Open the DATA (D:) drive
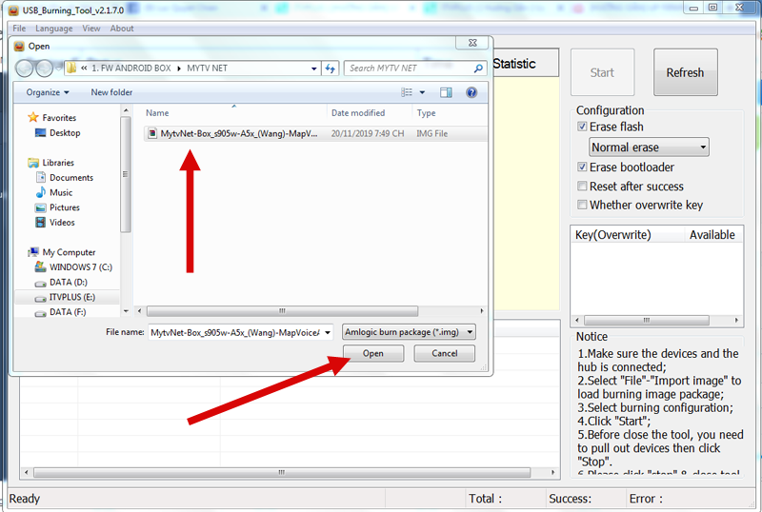 tap(68, 283)
